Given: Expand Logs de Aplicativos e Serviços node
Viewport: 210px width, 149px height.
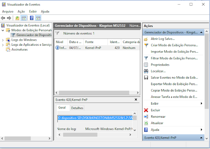Looking at the screenshot, I should [3, 45].
